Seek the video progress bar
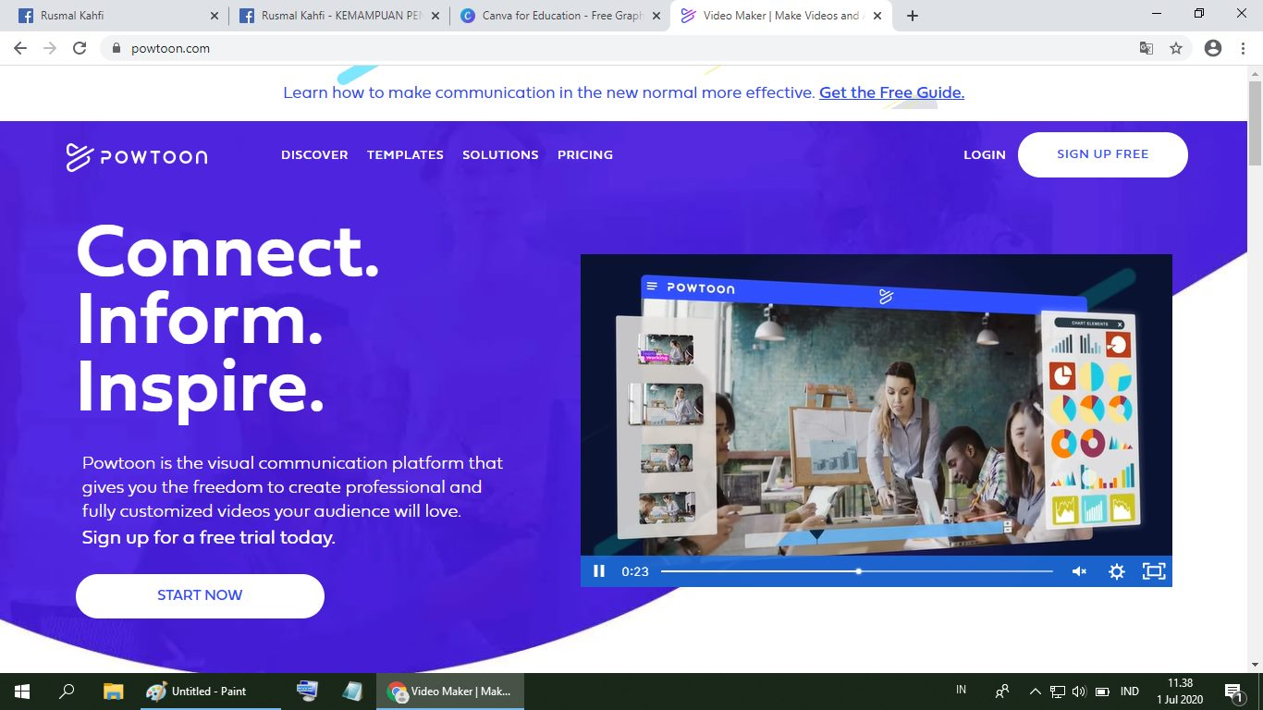Image resolution: width=1263 pixels, height=710 pixels. 857,571
